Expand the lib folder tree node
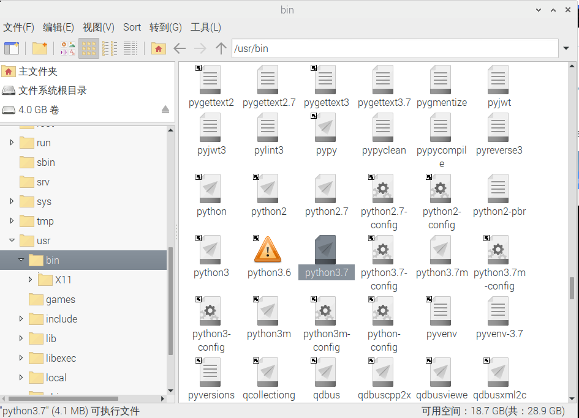Viewport: 579px width, 418px height. (21, 338)
